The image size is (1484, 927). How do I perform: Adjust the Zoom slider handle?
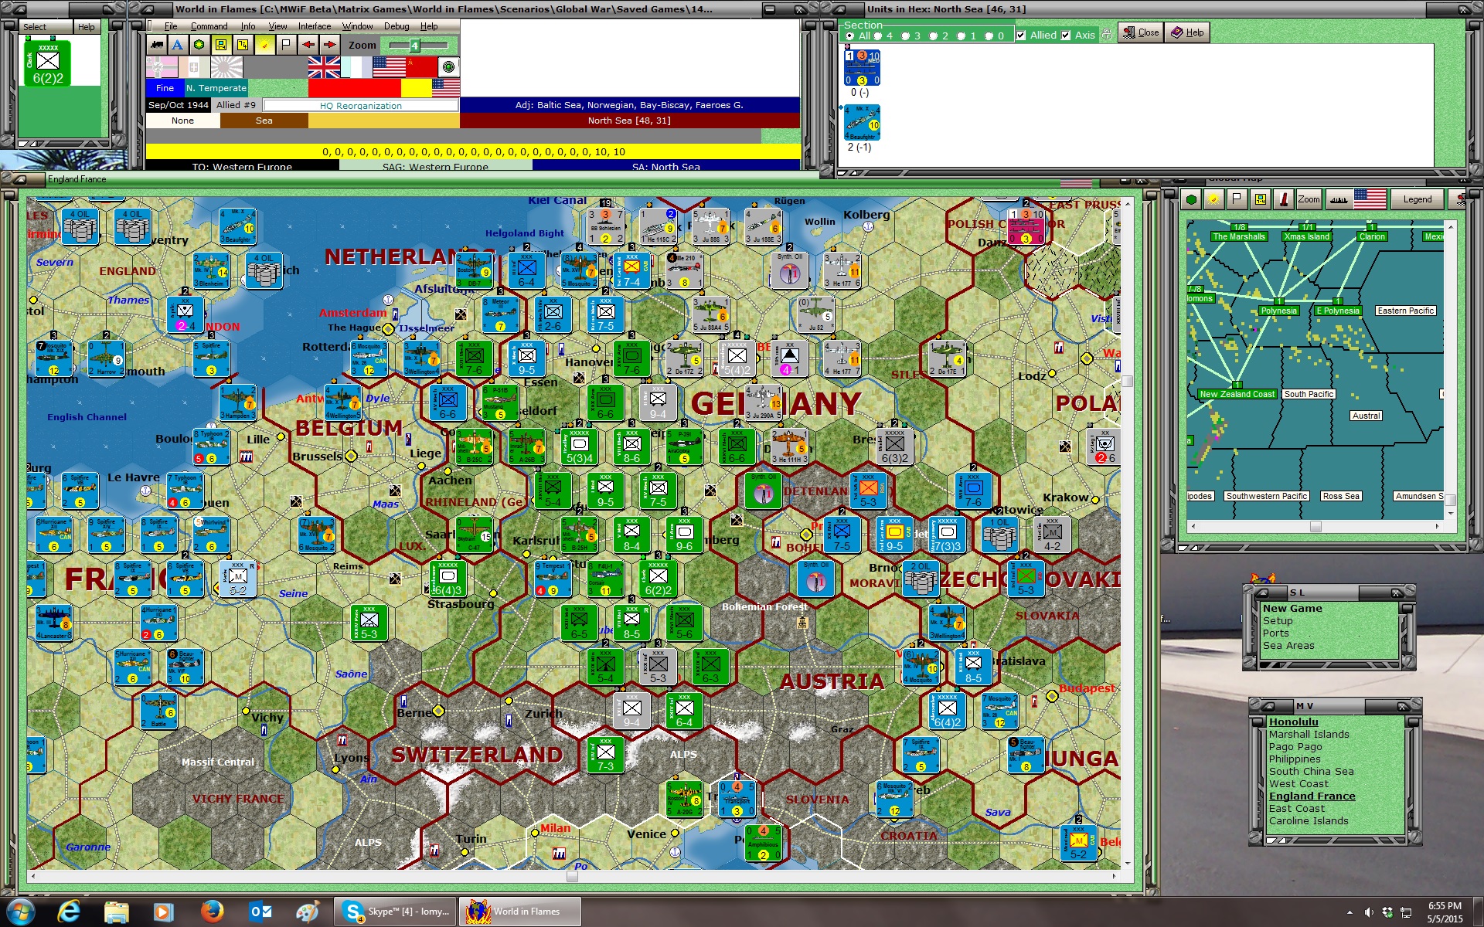(x=414, y=46)
